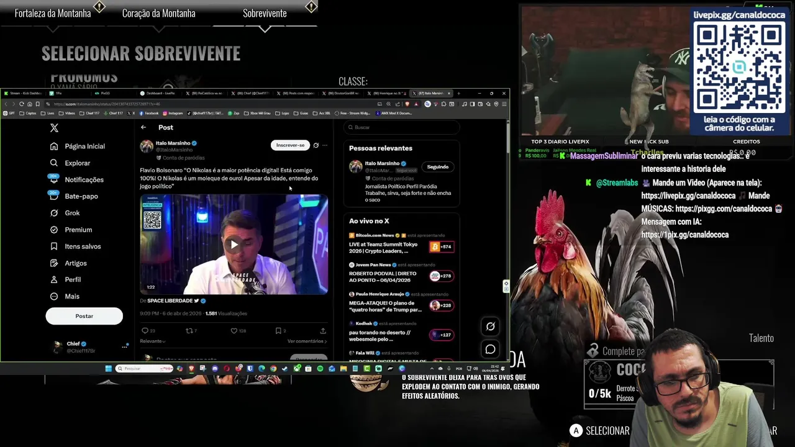Open Kodhak pau torando no deserto live

point(402,332)
